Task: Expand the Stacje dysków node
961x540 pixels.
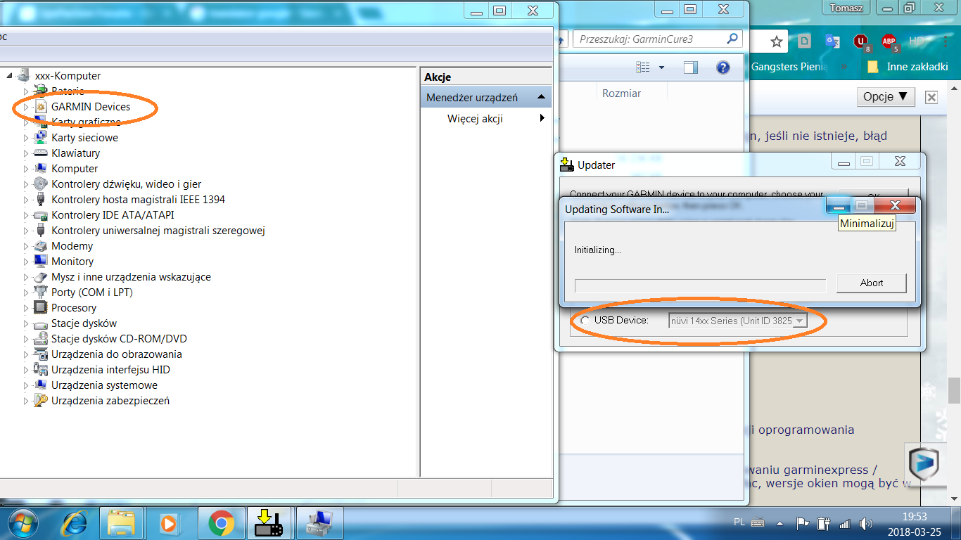Action: [x=27, y=323]
